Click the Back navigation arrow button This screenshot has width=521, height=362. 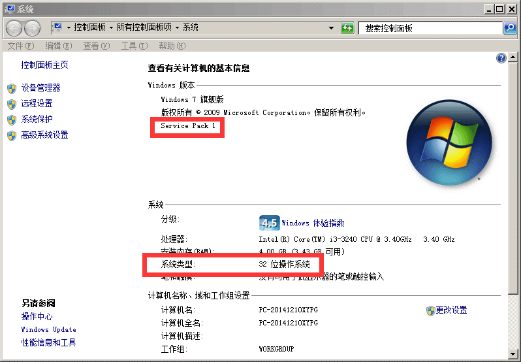coord(14,28)
